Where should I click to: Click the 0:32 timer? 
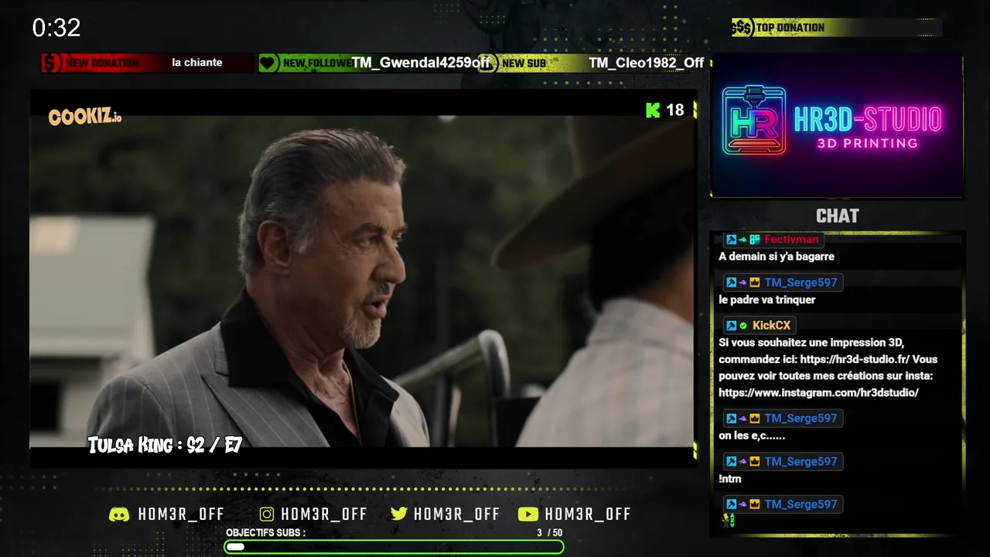pyautogui.click(x=56, y=29)
